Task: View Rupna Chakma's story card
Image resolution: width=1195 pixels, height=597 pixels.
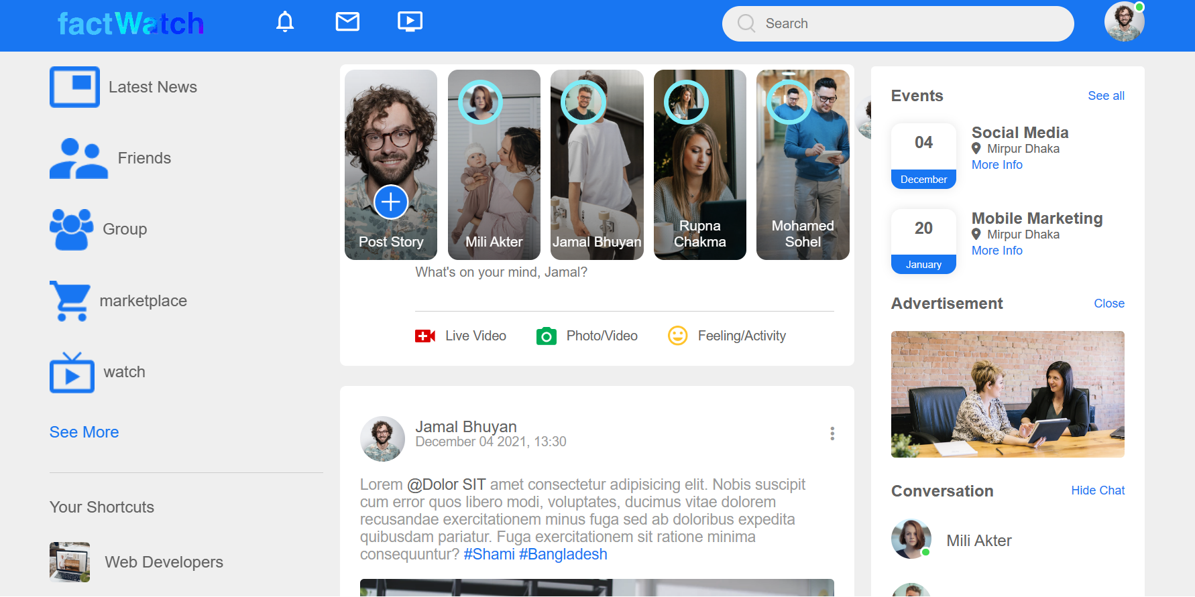Action: tap(700, 165)
